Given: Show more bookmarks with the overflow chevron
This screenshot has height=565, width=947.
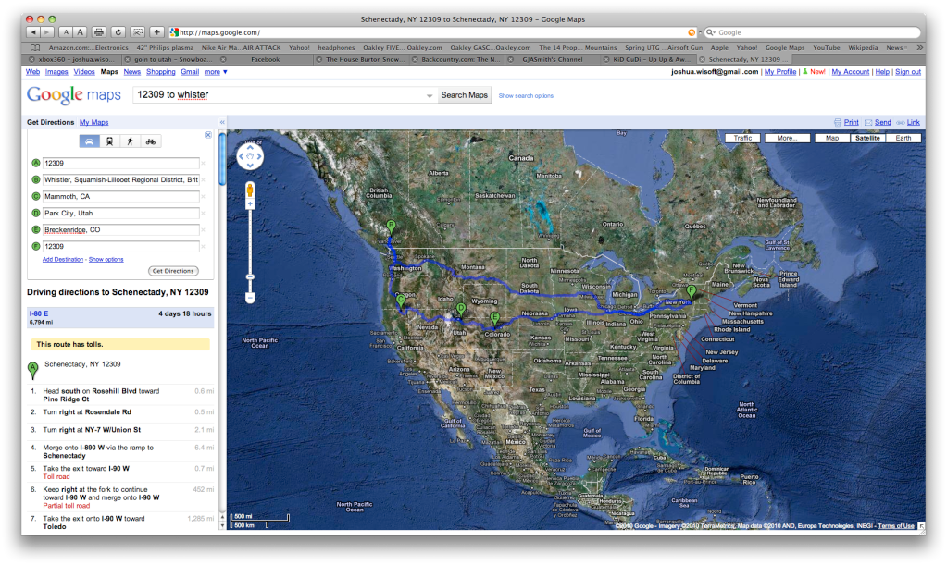Looking at the screenshot, I should pos(919,48).
